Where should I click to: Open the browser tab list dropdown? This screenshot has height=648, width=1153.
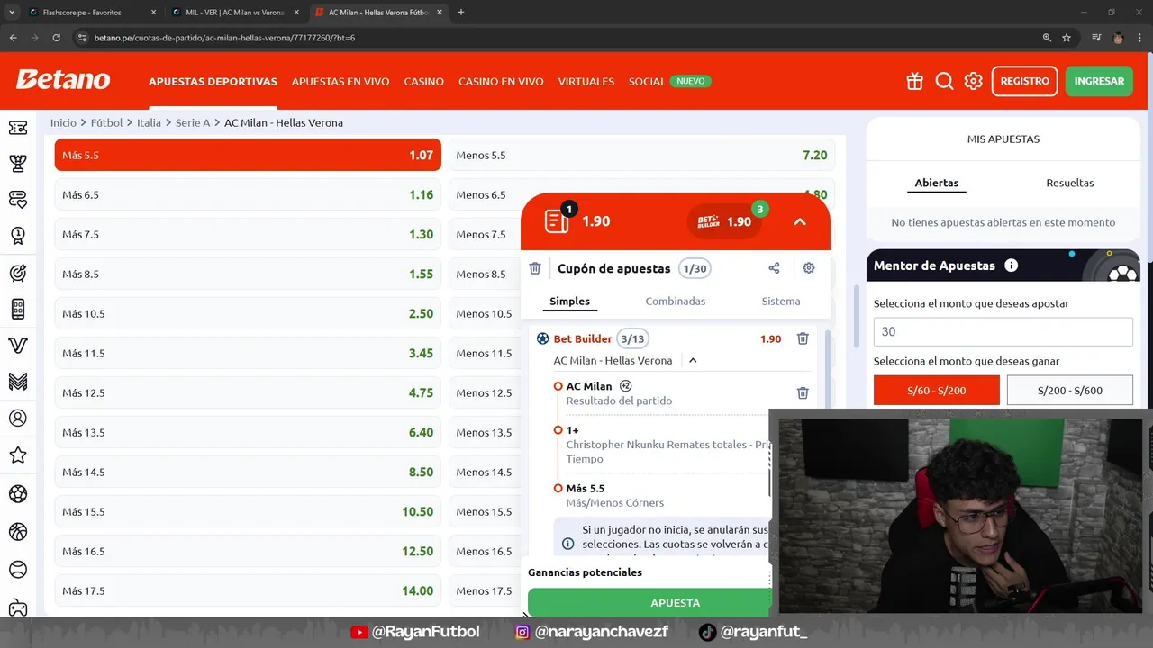[12, 12]
